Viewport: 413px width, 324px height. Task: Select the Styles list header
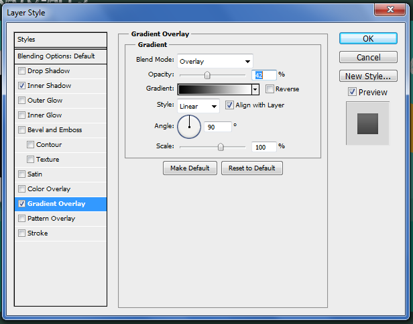pos(60,40)
